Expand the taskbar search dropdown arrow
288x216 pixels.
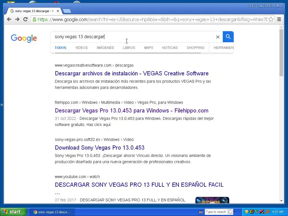coord(235,212)
